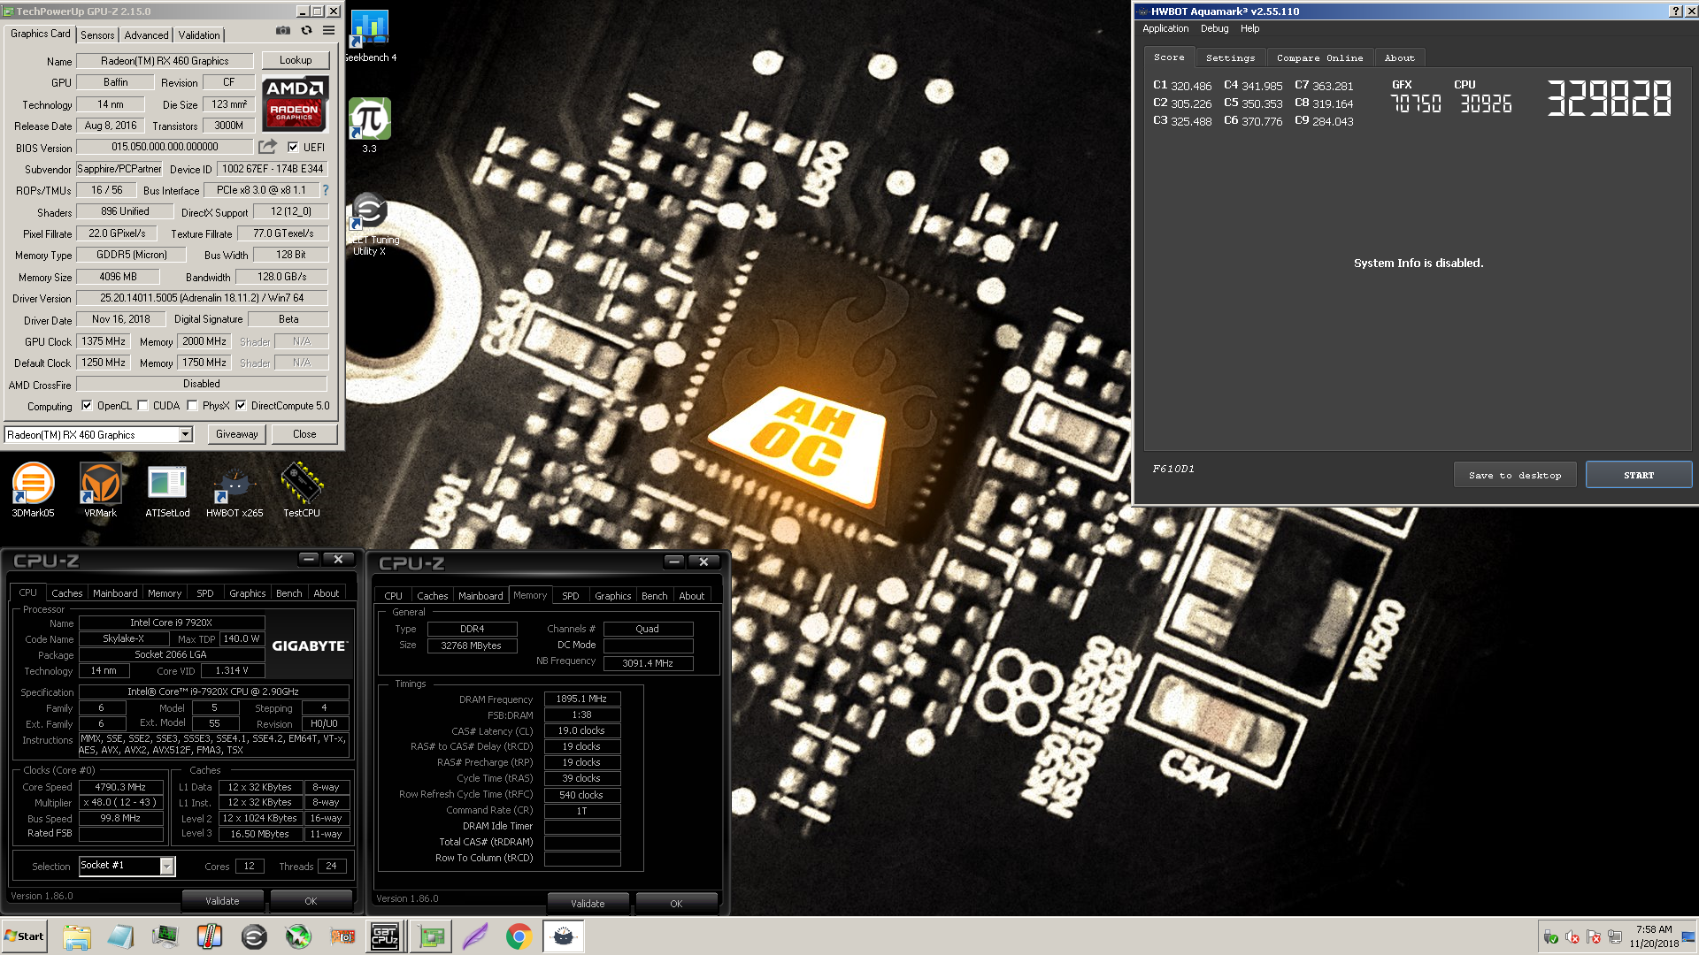This screenshot has height=955, width=1699.
Task: Click OK in the right CPU-Z Memory window
Action: tap(676, 904)
